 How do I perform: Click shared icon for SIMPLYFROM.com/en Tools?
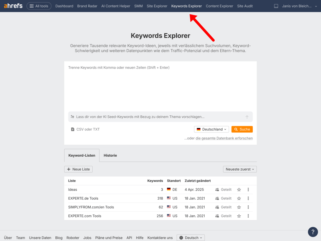217,207
